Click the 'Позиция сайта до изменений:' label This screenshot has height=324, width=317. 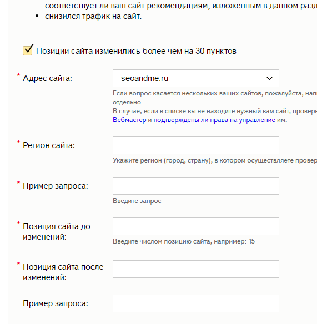(x=57, y=231)
